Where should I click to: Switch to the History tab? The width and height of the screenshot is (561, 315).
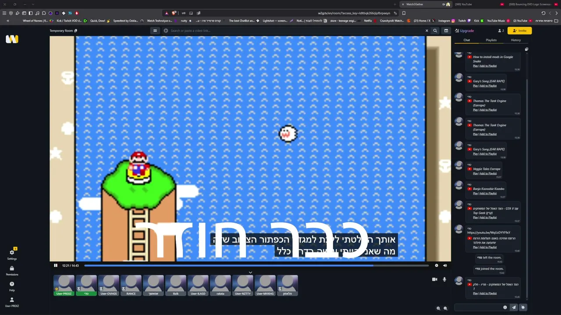[516, 40]
